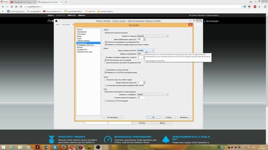The height and width of the screenshot is (150, 268).
Task: Click AWARDS link in Ookla header
Action: 82,15
